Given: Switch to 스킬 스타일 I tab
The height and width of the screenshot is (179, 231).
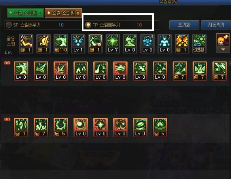Looking at the screenshot, I should (x=25, y=13).
